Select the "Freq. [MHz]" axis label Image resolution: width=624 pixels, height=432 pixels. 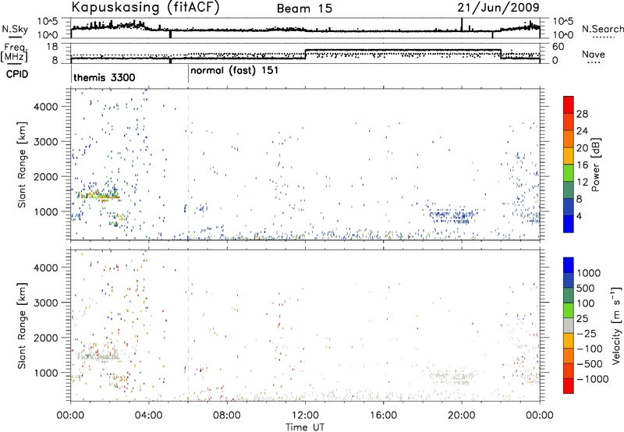point(16,52)
